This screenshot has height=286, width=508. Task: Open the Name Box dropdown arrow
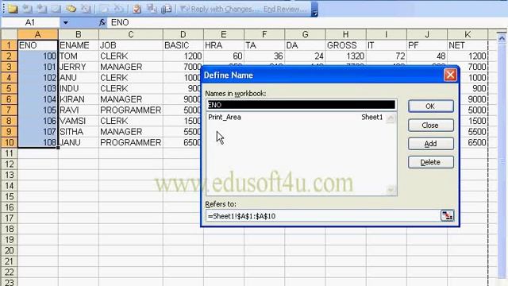pyautogui.click(x=65, y=22)
